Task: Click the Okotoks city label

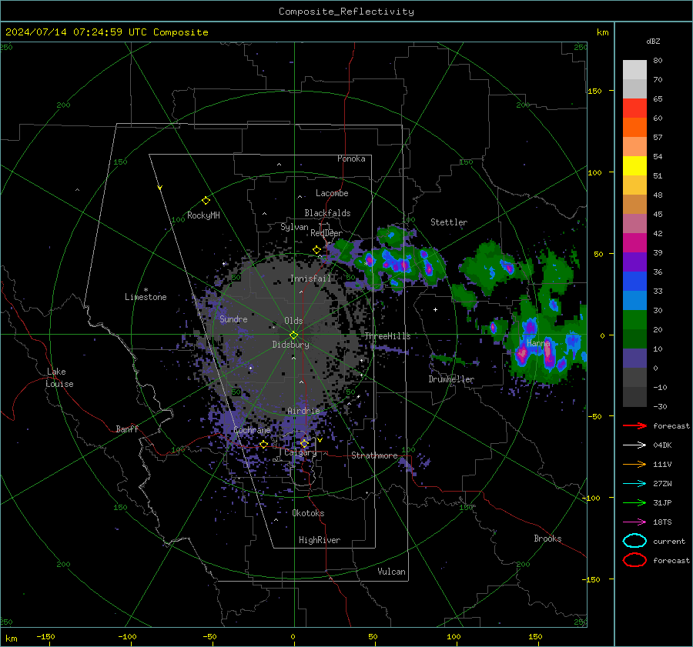Action: [x=308, y=513]
